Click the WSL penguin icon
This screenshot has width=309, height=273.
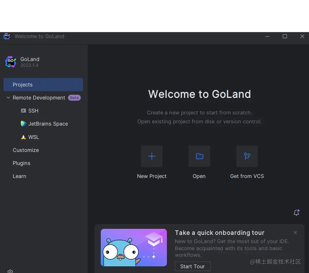pyautogui.click(x=23, y=137)
